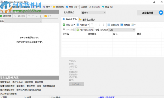This screenshot has width=164, height=98.
Task: Add the list replace method
Action: [x=7, y=90]
